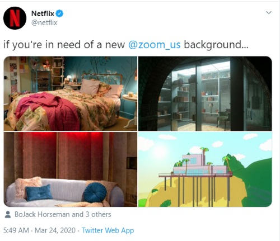Click the Netflix profile avatar
This screenshot has height=241, width=280.
pos(15,18)
